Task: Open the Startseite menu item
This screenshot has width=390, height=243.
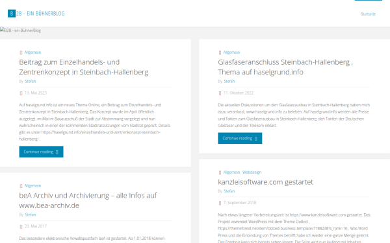Action: [x=368, y=14]
